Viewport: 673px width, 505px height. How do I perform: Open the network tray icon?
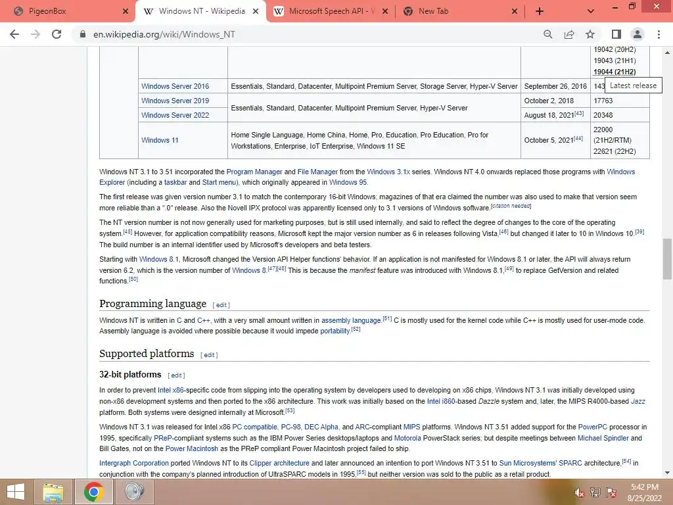[595, 493]
